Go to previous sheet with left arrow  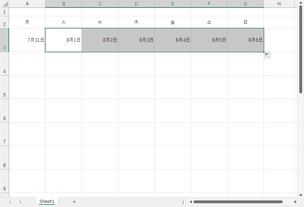point(10,202)
